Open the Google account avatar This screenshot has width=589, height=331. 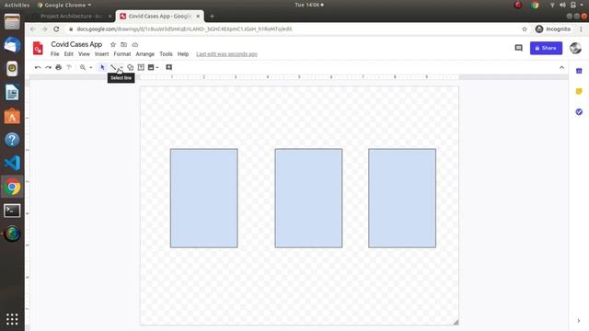pyautogui.click(x=575, y=48)
